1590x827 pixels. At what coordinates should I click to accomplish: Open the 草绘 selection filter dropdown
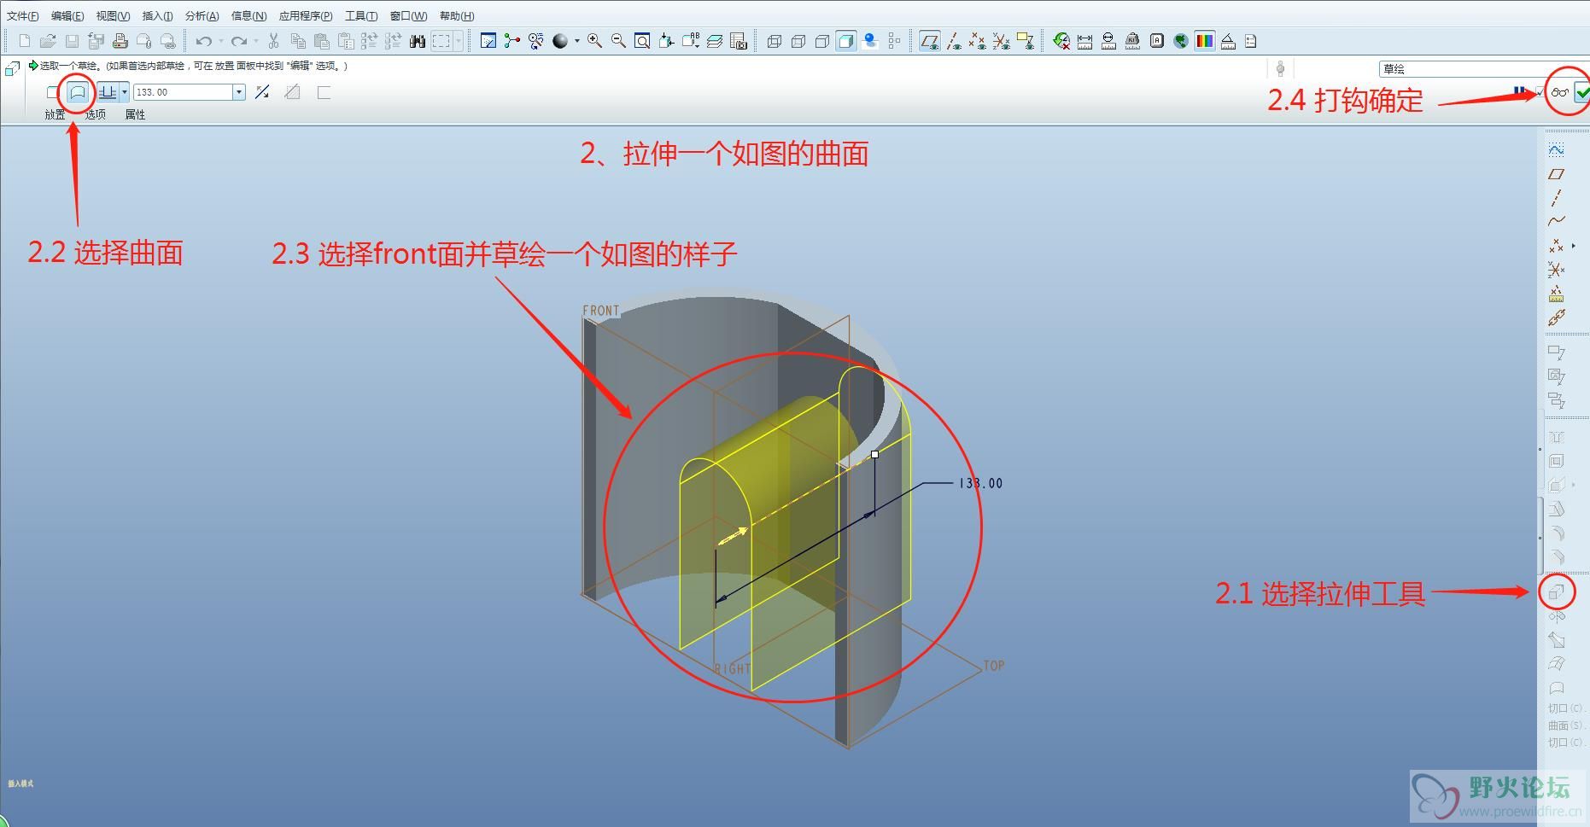(x=1484, y=69)
